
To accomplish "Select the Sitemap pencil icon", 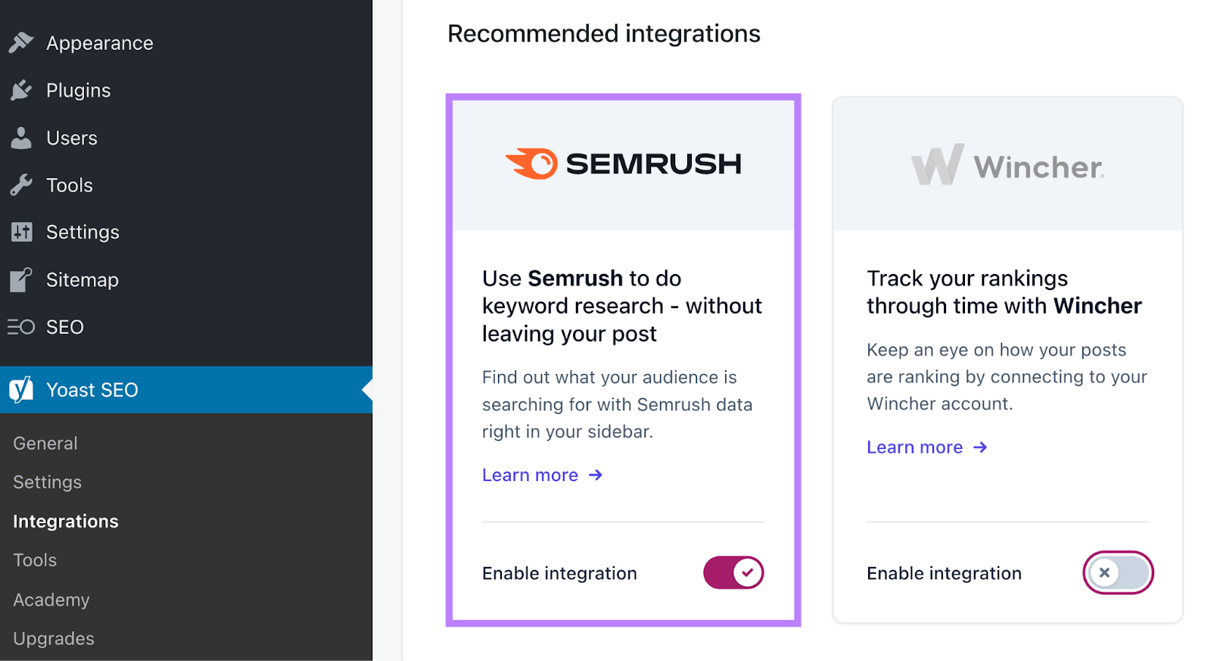I will click(23, 279).
